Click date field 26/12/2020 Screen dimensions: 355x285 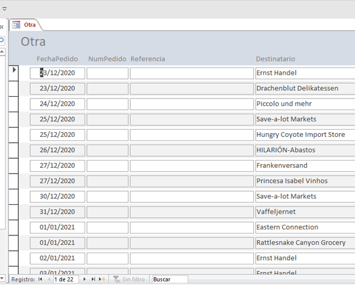[57, 150]
